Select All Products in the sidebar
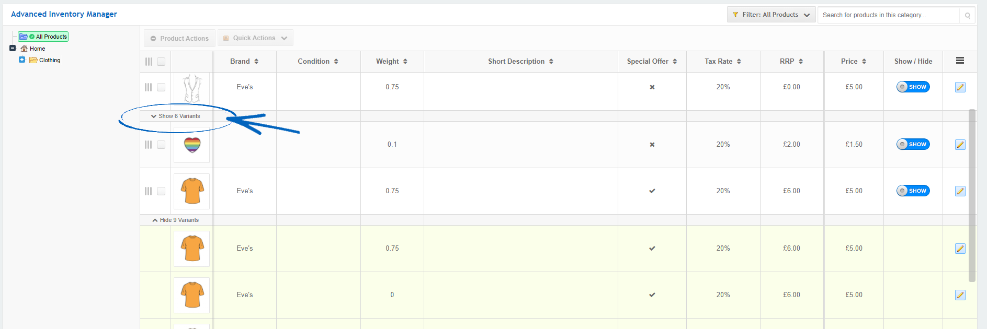This screenshot has width=987, height=329. (x=47, y=36)
